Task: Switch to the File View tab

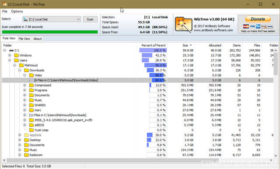Action: point(24,39)
